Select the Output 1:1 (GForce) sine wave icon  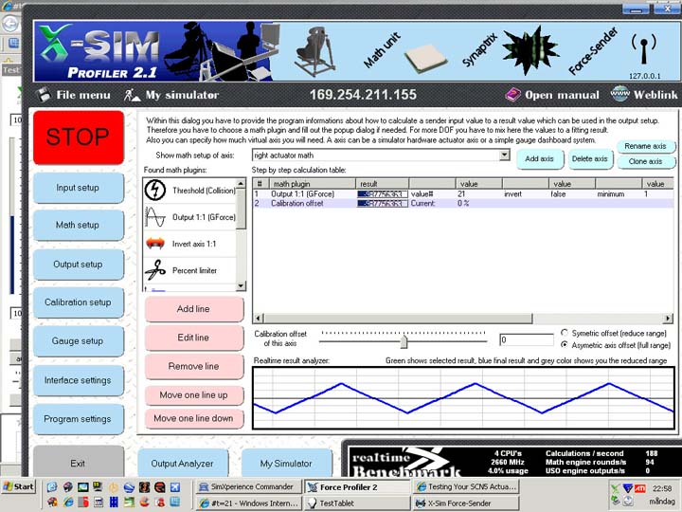click(x=155, y=217)
